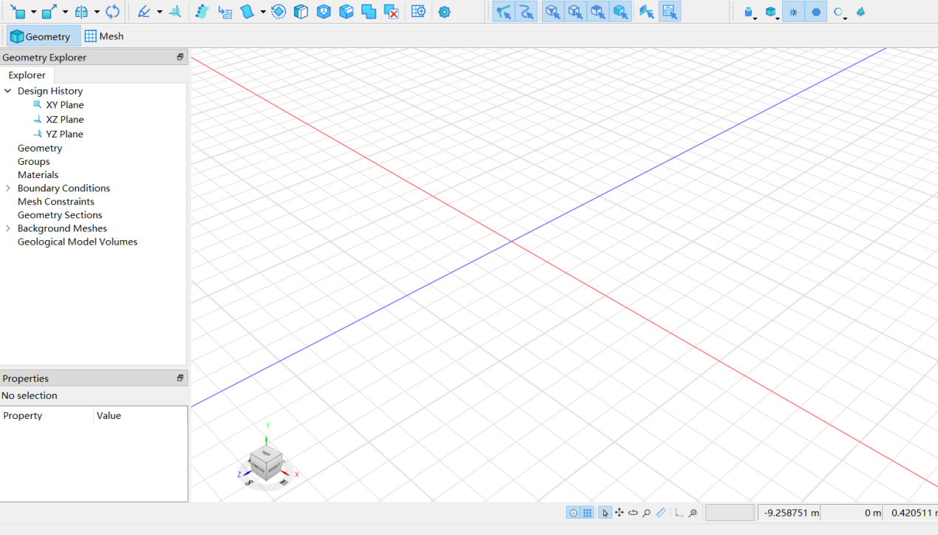Expand the Boundary Conditions tree node
This screenshot has height=535, width=938.
pyautogui.click(x=8, y=188)
